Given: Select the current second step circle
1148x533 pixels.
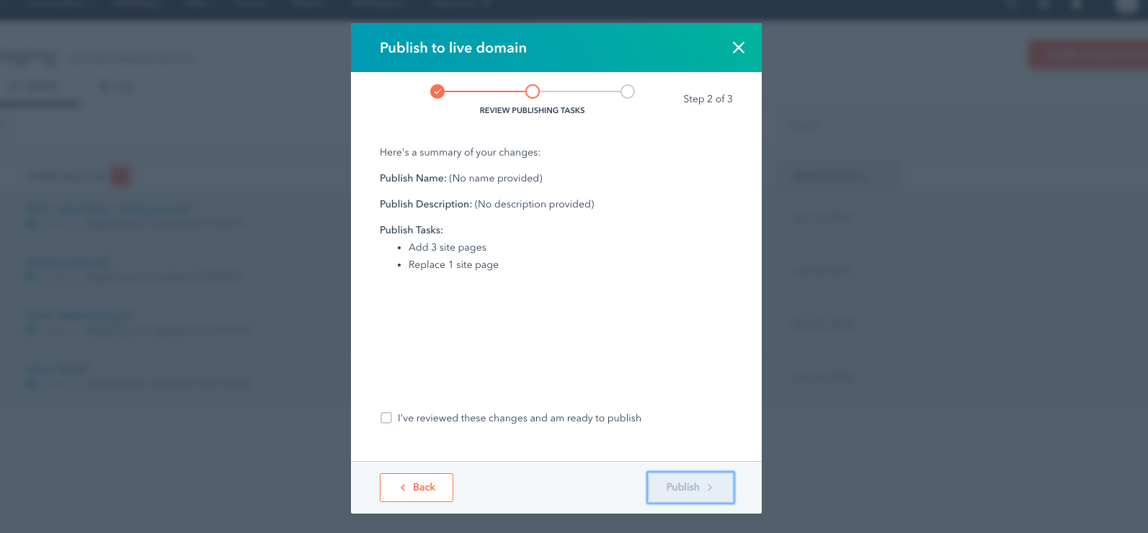Looking at the screenshot, I should coord(533,91).
